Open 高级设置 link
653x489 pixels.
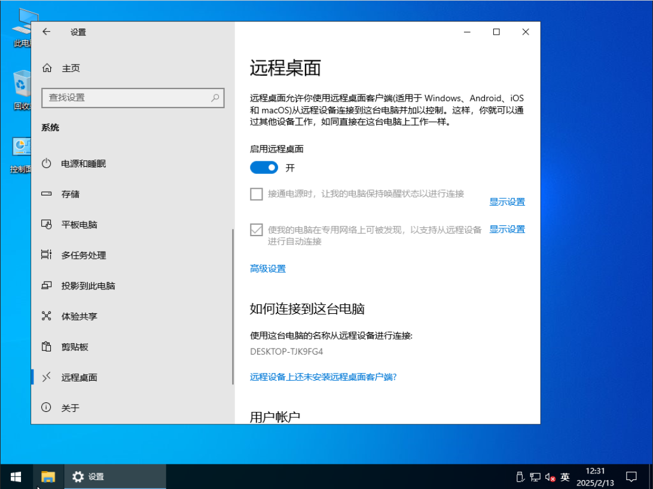point(267,269)
